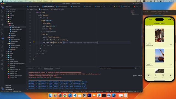This screenshot has width=176, height=99.
Task: Open the Explorer view in the activity bar
Action: [x=2, y=7]
